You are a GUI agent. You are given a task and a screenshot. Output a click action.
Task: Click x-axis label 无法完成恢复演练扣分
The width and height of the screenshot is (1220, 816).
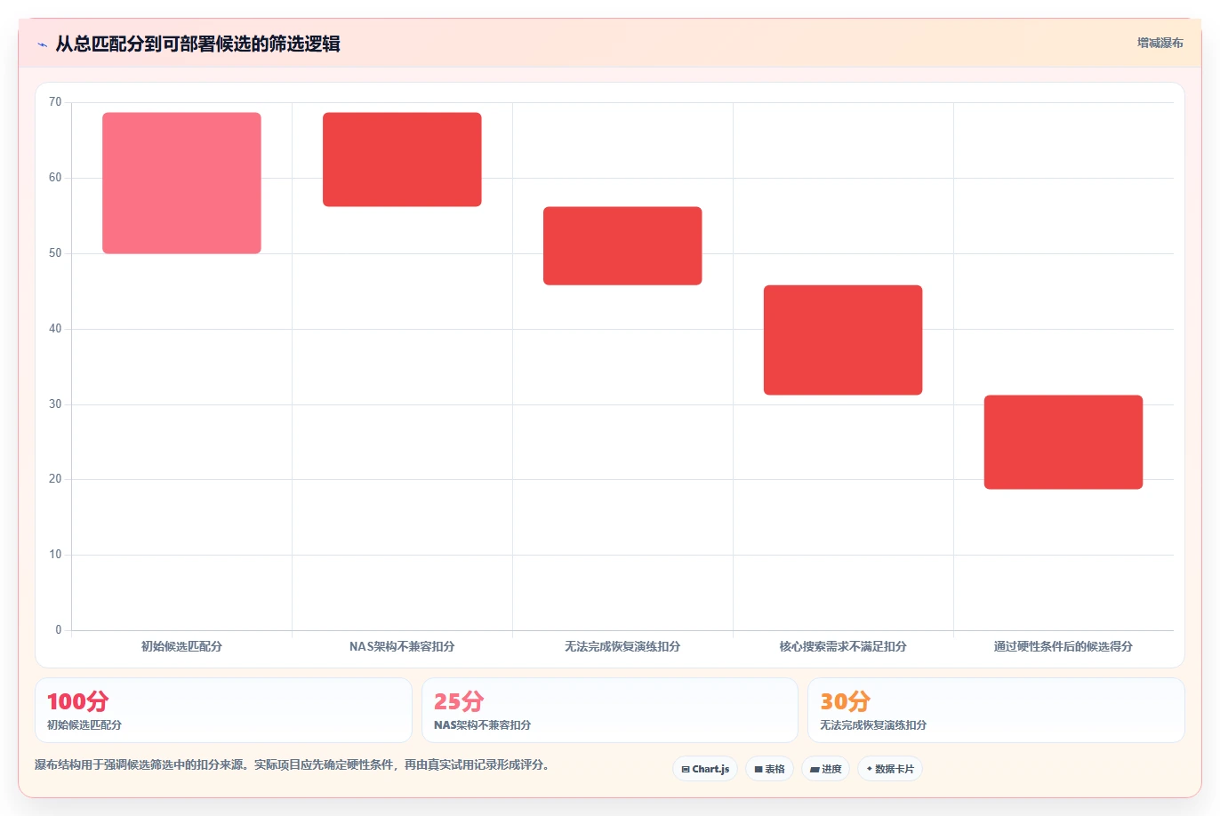(622, 646)
